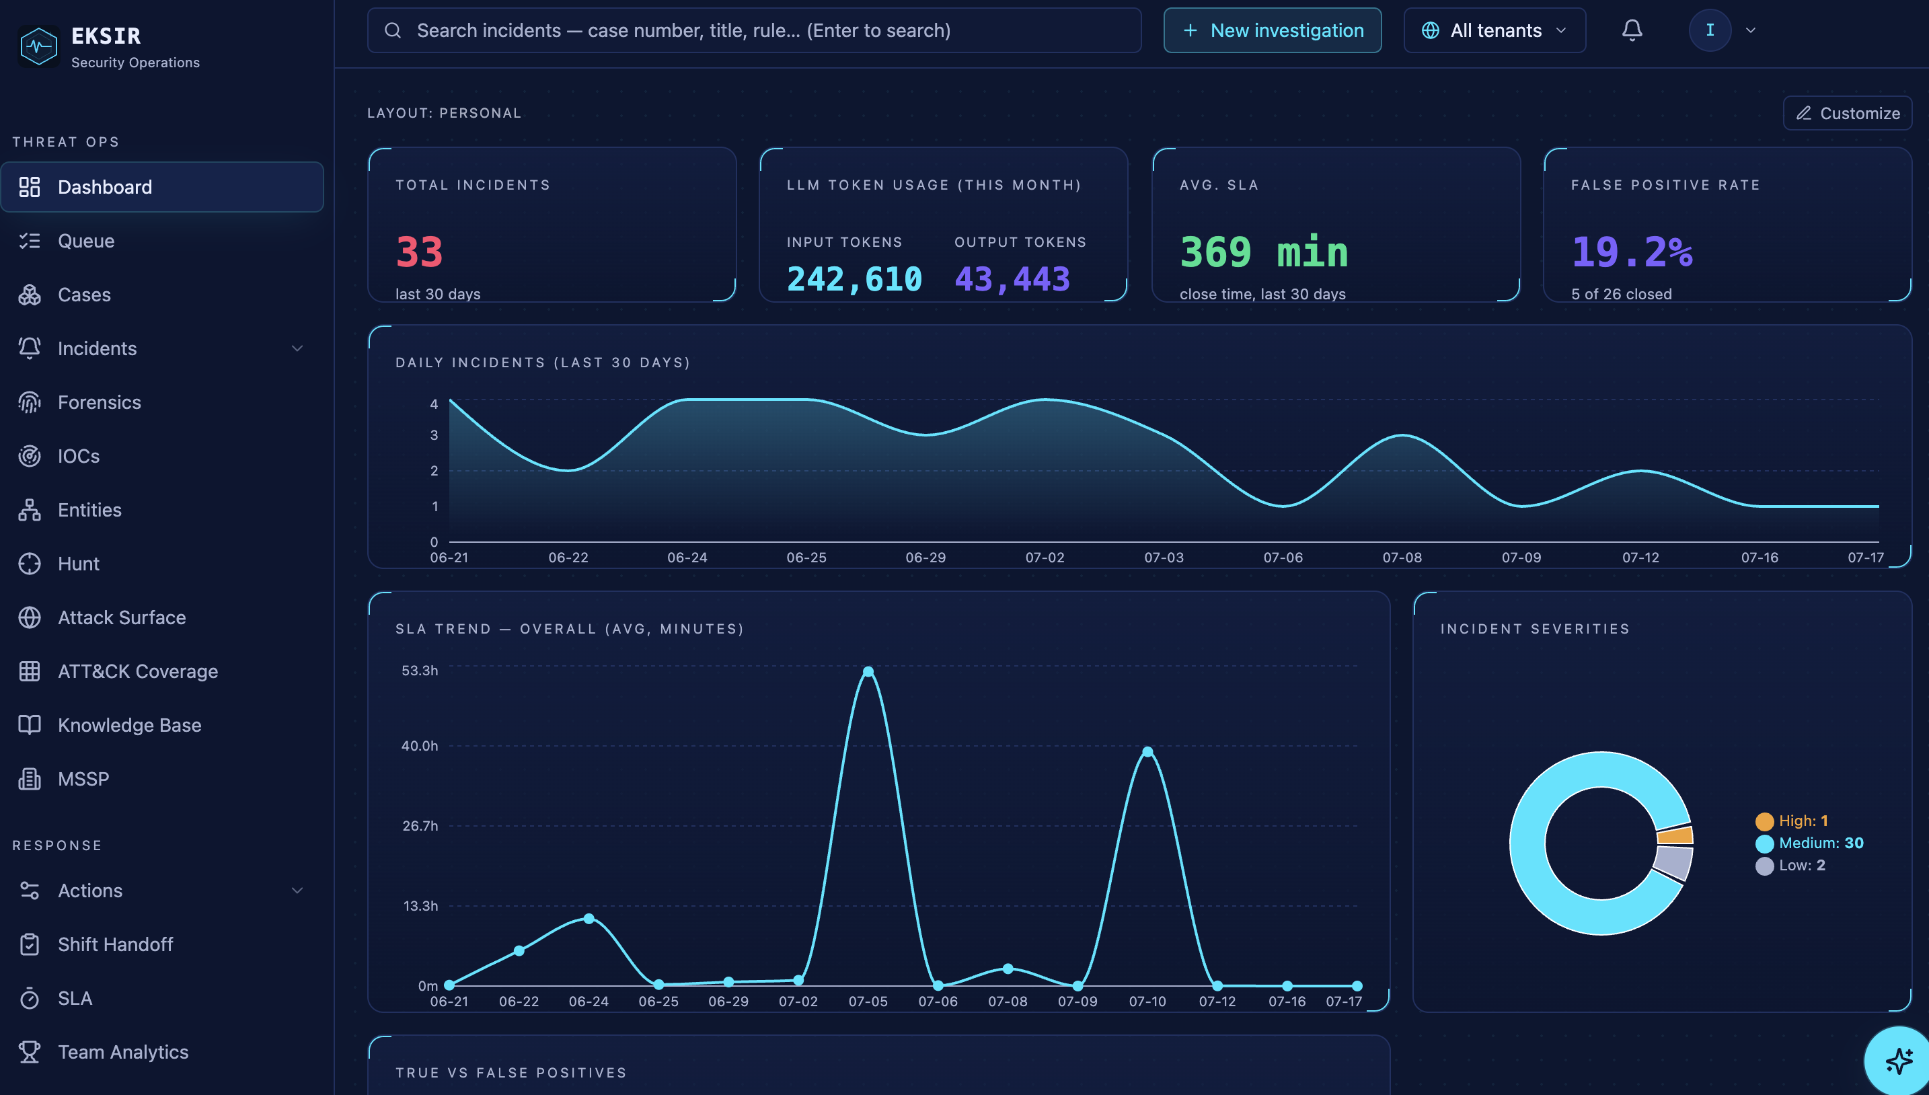Viewport: 1929px width, 1095px height.
Task: Focus the Search incidents field
Action: click(x=754, y=31)
